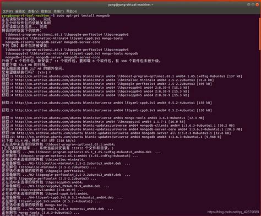Click the line '需要下载 53.4 MB 的归档'

(x=25, y=65)
